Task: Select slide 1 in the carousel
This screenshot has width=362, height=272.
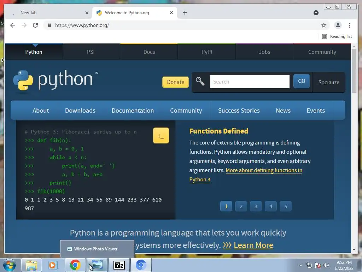Action: coord(226,206)
